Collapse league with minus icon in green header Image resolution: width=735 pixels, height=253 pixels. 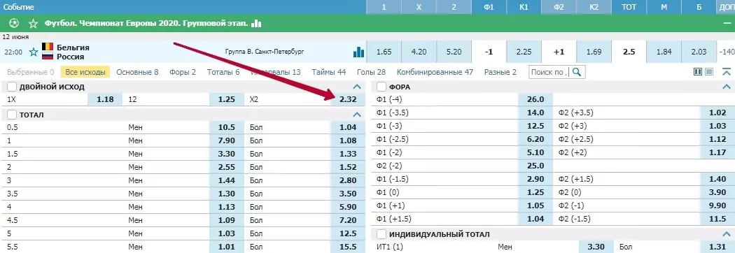click(727, 23)
